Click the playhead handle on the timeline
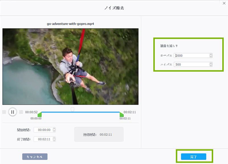Screen dimensions: 228x164 point(72,109)
